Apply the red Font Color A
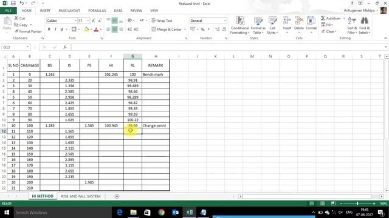The image size is (389, 218). [96, 30]
